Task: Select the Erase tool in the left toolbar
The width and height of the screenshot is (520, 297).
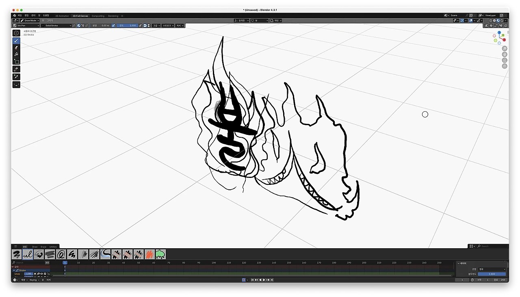Action: coord(17,48)
